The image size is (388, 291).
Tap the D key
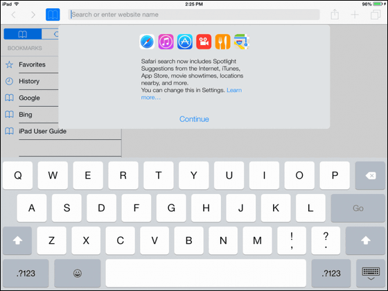(101, 208)
